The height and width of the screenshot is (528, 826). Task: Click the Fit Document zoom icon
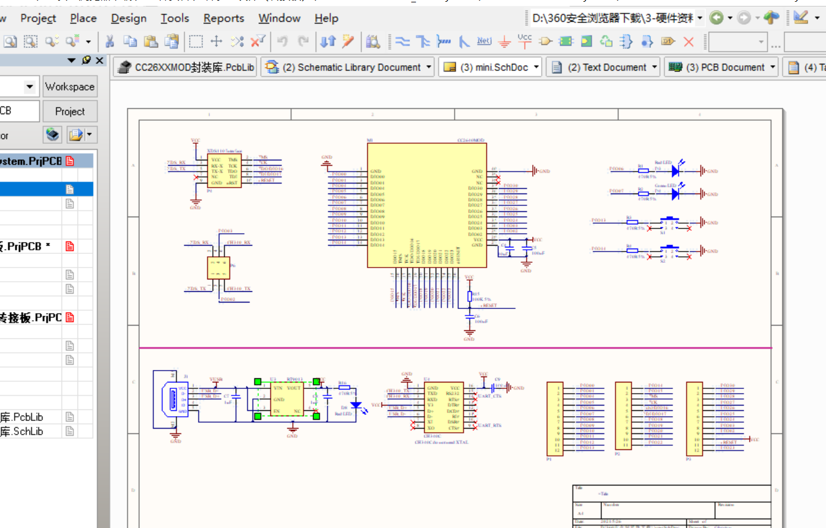pyautogui.click(x=11, y=41)
